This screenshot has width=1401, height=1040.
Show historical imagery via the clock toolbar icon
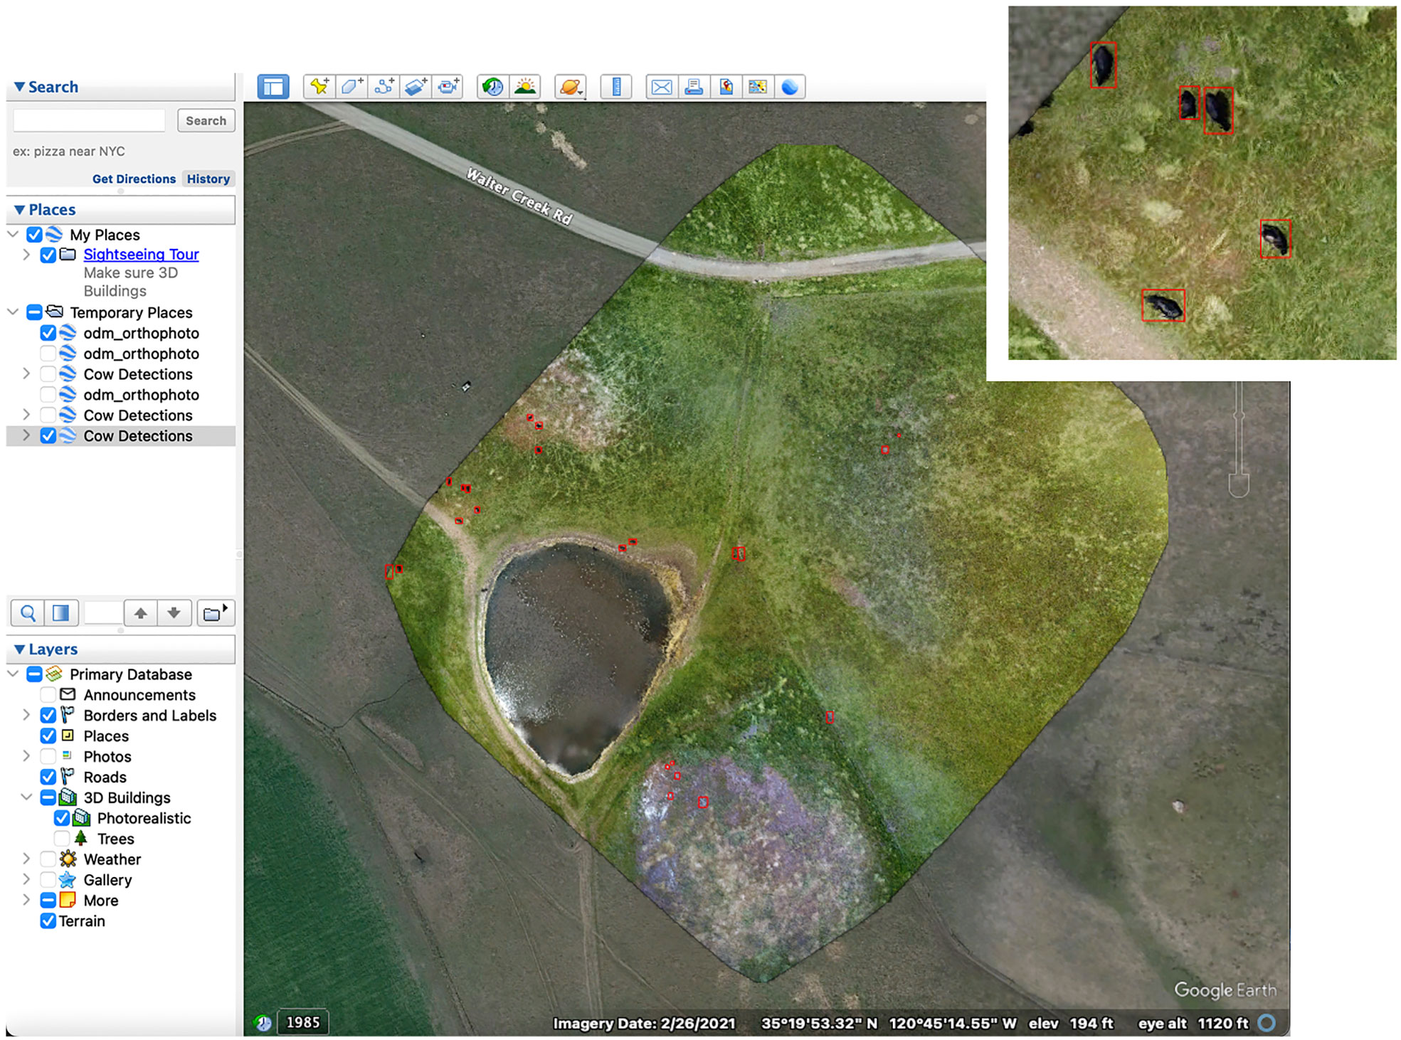tap(492, 87)
